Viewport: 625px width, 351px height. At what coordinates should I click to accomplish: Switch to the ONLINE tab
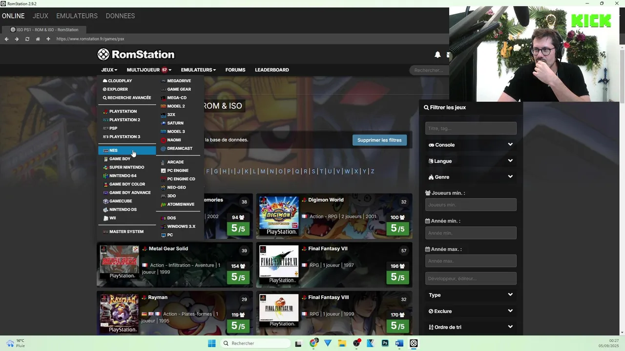(x=13, y=16)
